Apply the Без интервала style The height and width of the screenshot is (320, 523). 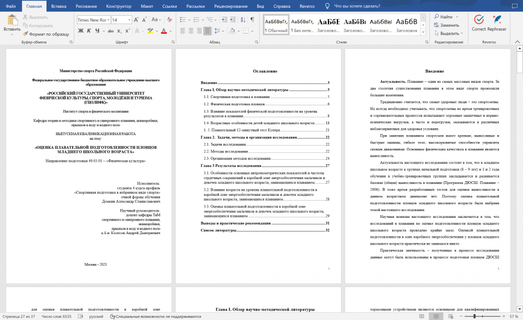(302, 25)
